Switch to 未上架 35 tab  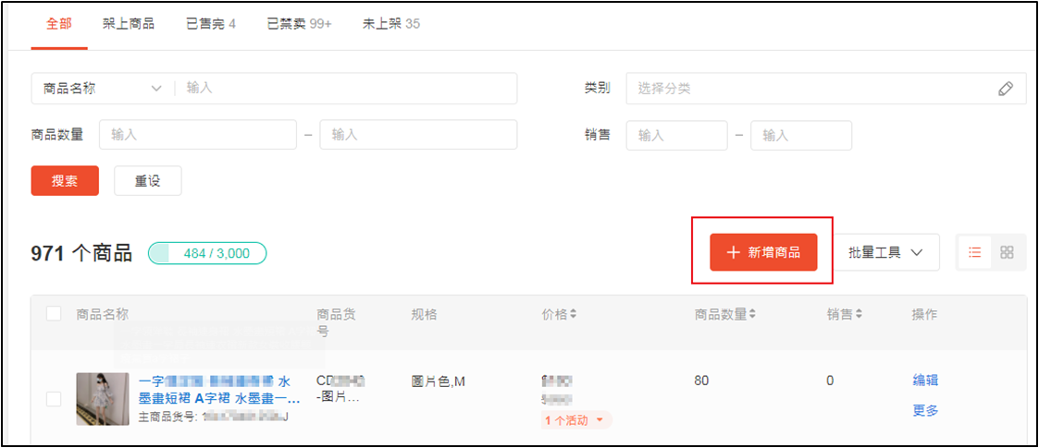391,25
